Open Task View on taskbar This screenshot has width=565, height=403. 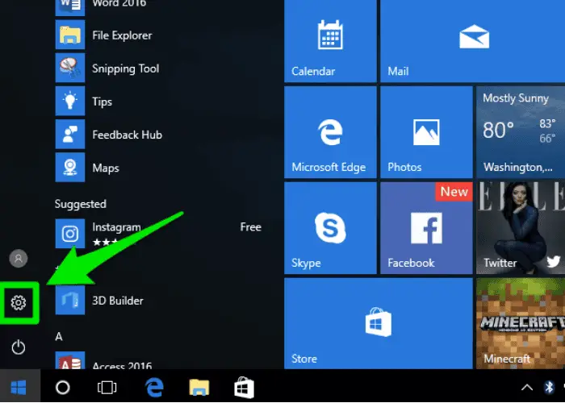coord(107,388)
